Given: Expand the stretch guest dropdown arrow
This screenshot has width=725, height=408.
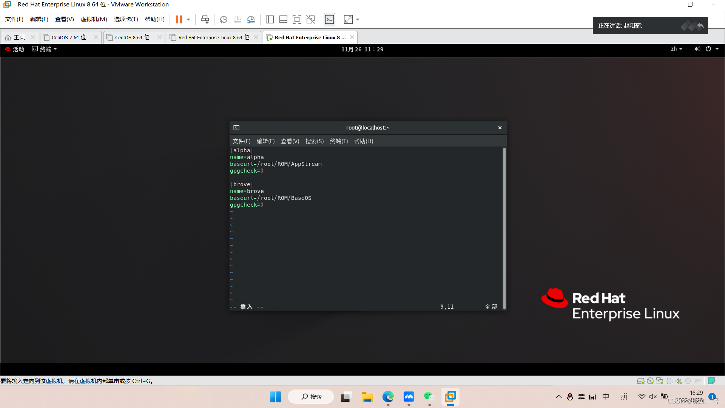Looking at the screenshot, I should pos(358,19).
